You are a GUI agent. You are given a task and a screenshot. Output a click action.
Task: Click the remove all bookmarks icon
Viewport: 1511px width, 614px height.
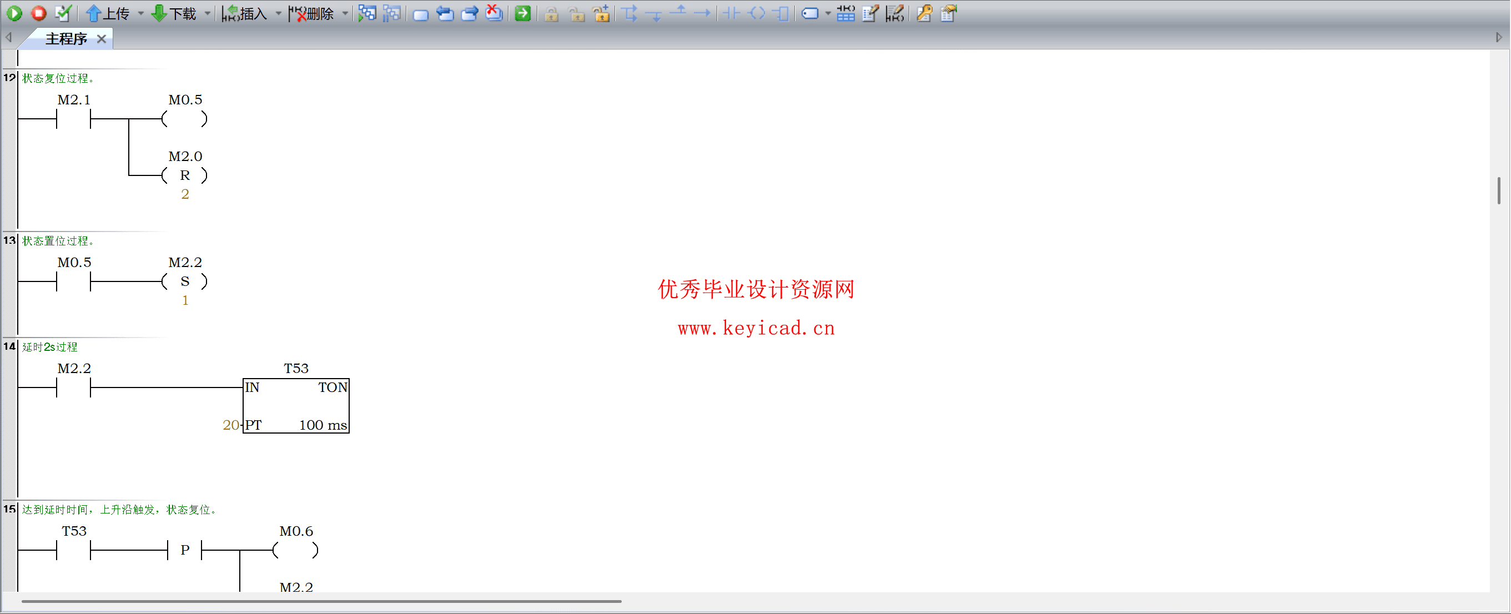[495, 13]
